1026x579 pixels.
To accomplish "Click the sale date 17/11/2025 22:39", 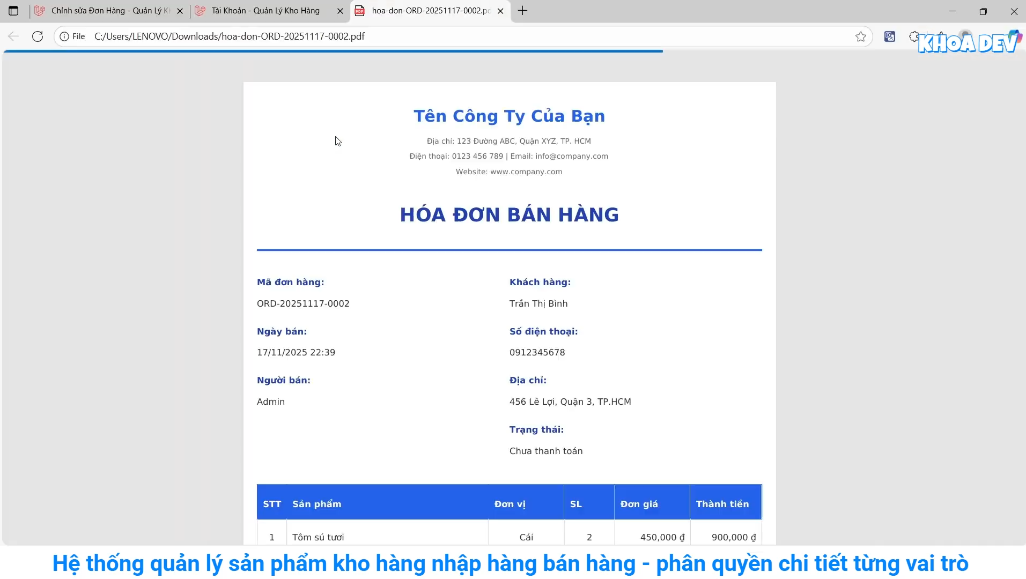I will pyautogui.click(x=296, y=352).
